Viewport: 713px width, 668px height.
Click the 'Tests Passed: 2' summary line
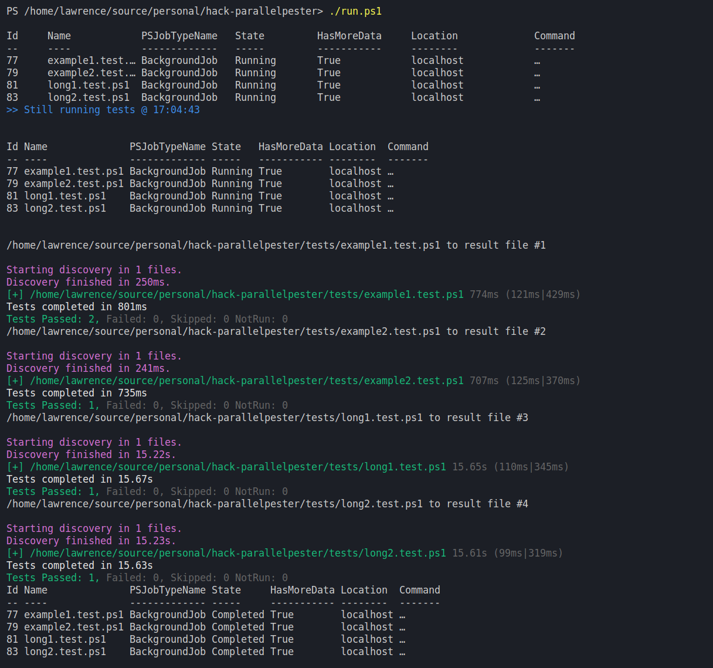[53, 319]
